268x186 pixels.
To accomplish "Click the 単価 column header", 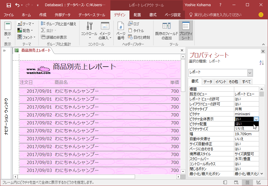I will pos(174,82).
